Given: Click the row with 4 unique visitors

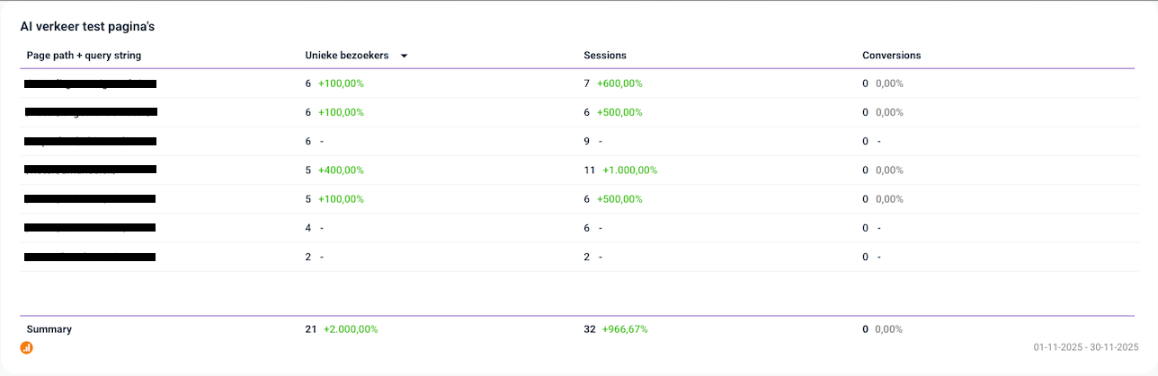Looking at the screenshot, I should click(308, 228).
